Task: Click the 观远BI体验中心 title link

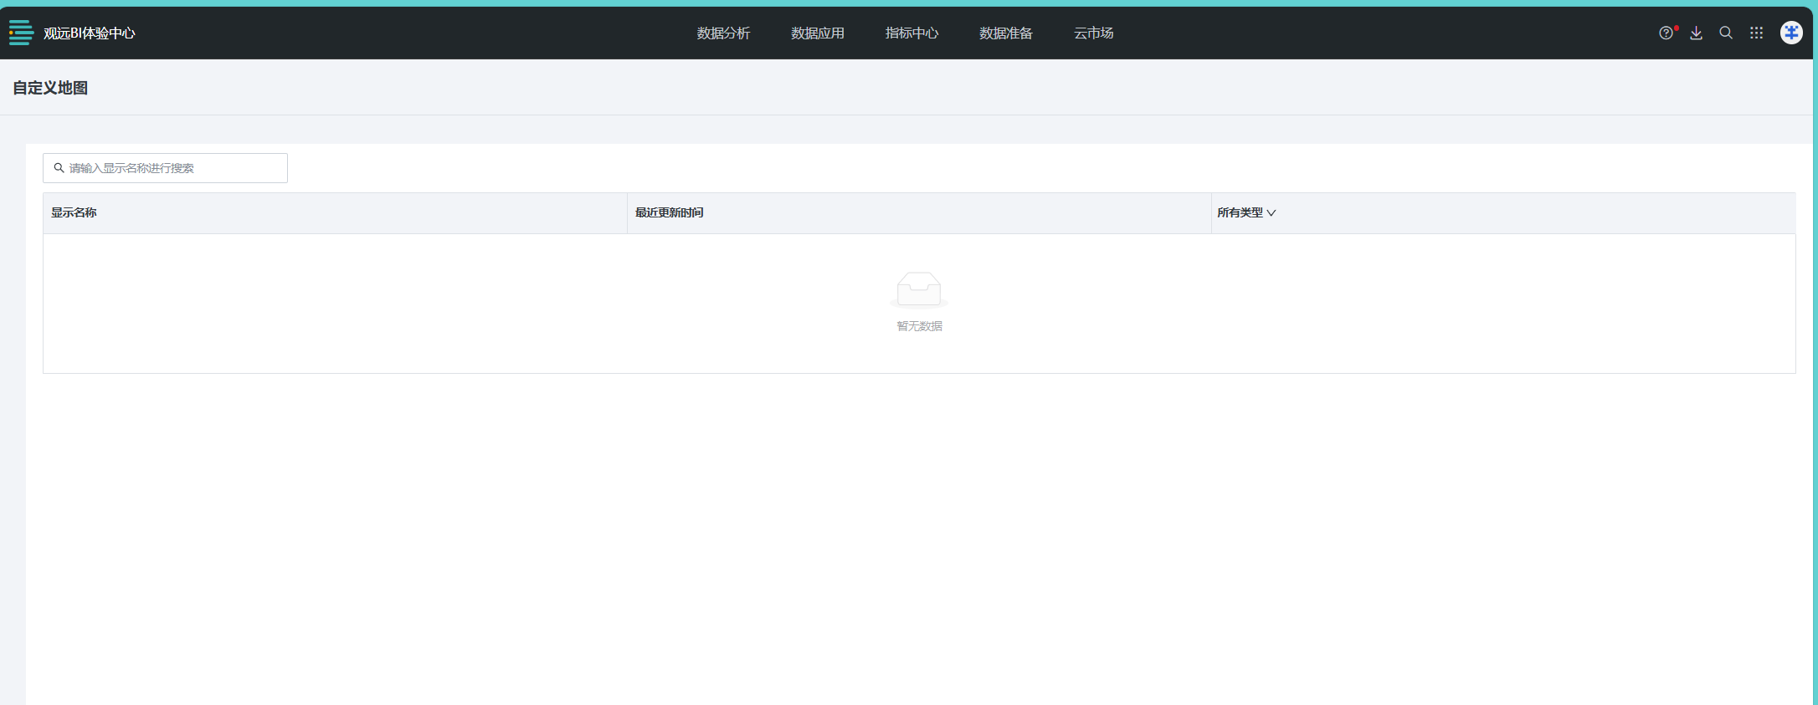Action: (x=90, y=33)
